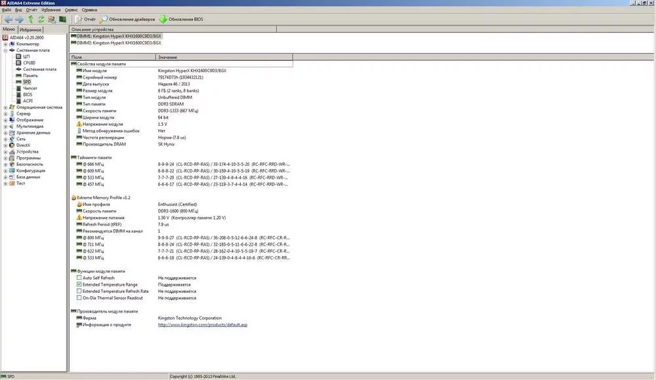The height and width of the screenshot is (380, 656).
Task: Expand the Операционная система tree node
Action: [x=5, y=107]
